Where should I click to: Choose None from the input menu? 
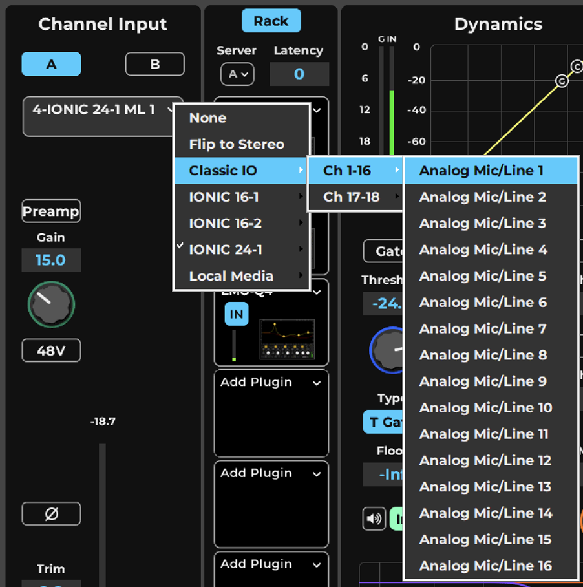coord(242,118)
